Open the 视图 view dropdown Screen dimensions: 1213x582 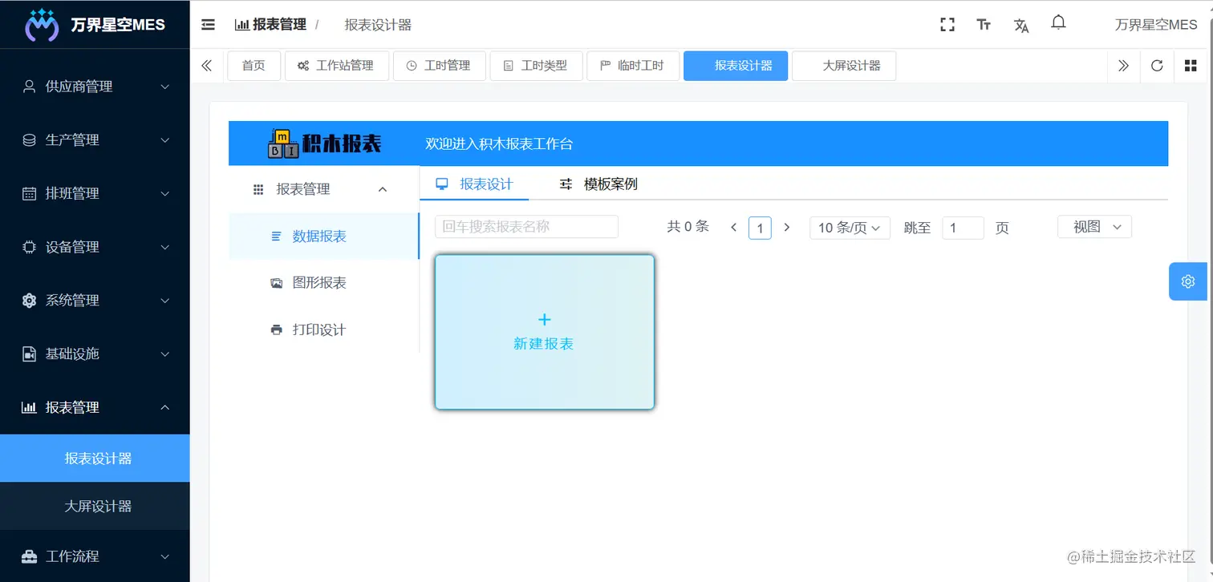pyautogui.click(x=1093, y=227)
